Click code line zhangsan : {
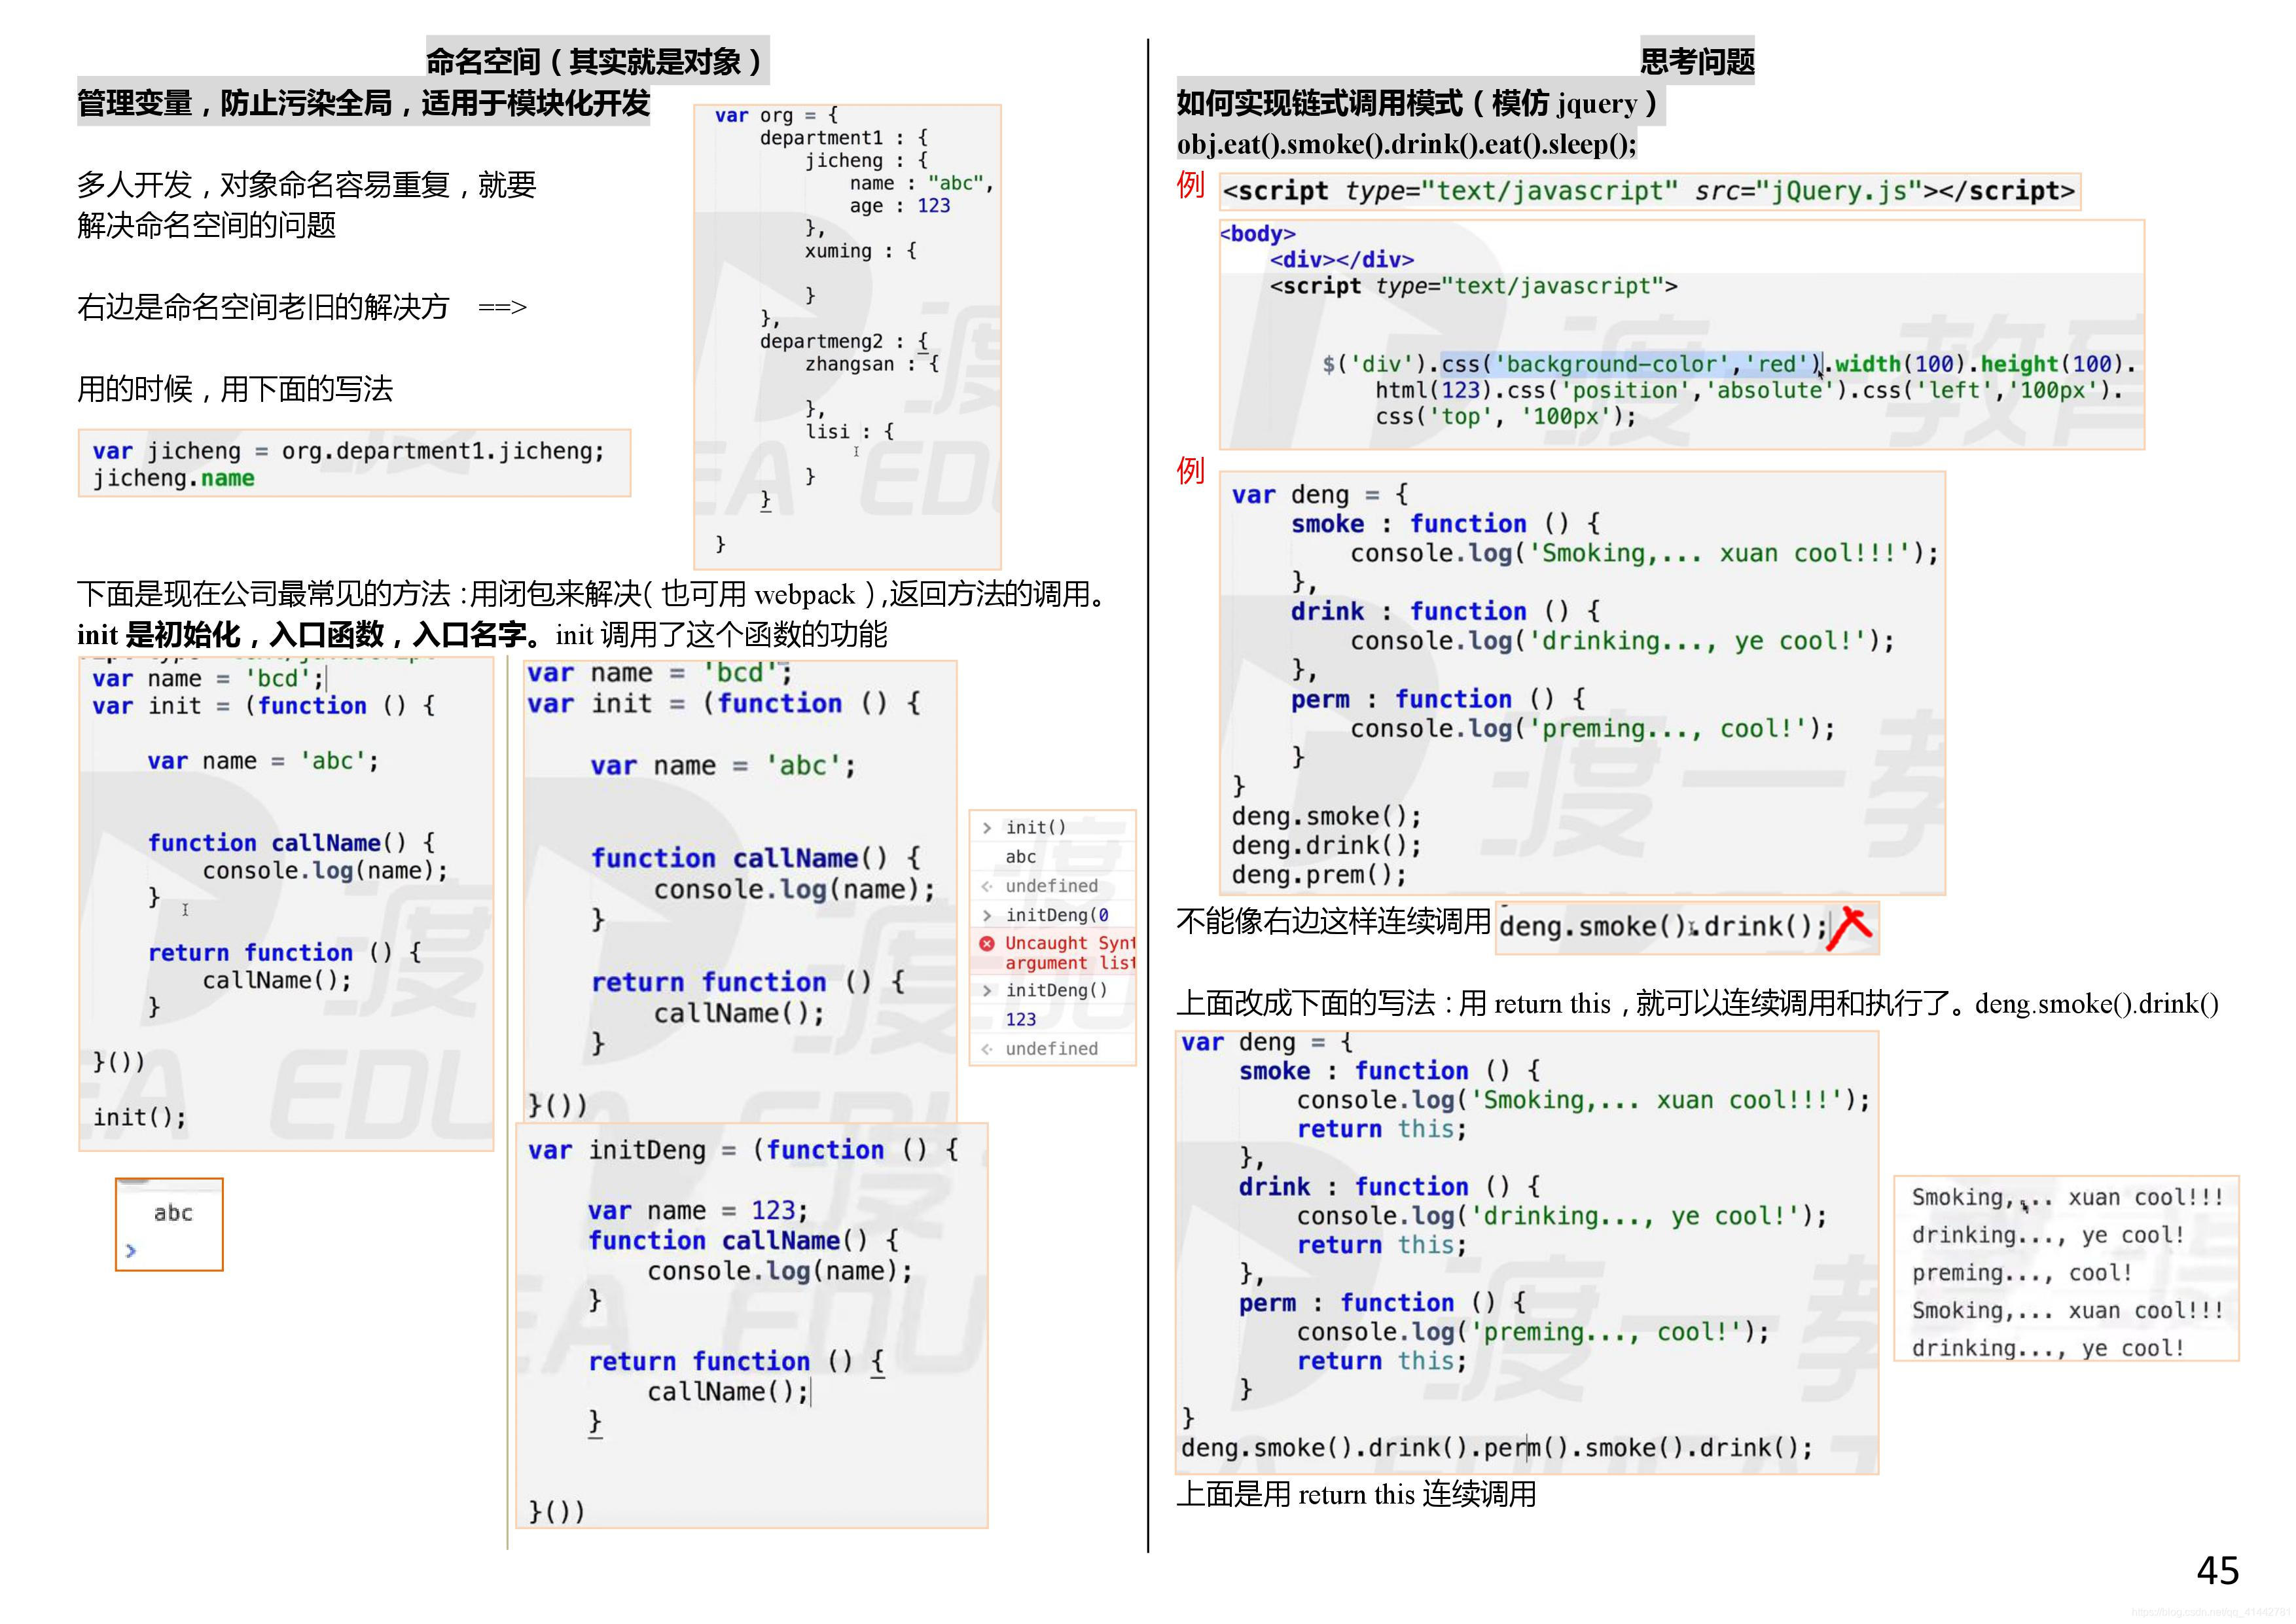 pyautogui.click(x=872, y=364)
